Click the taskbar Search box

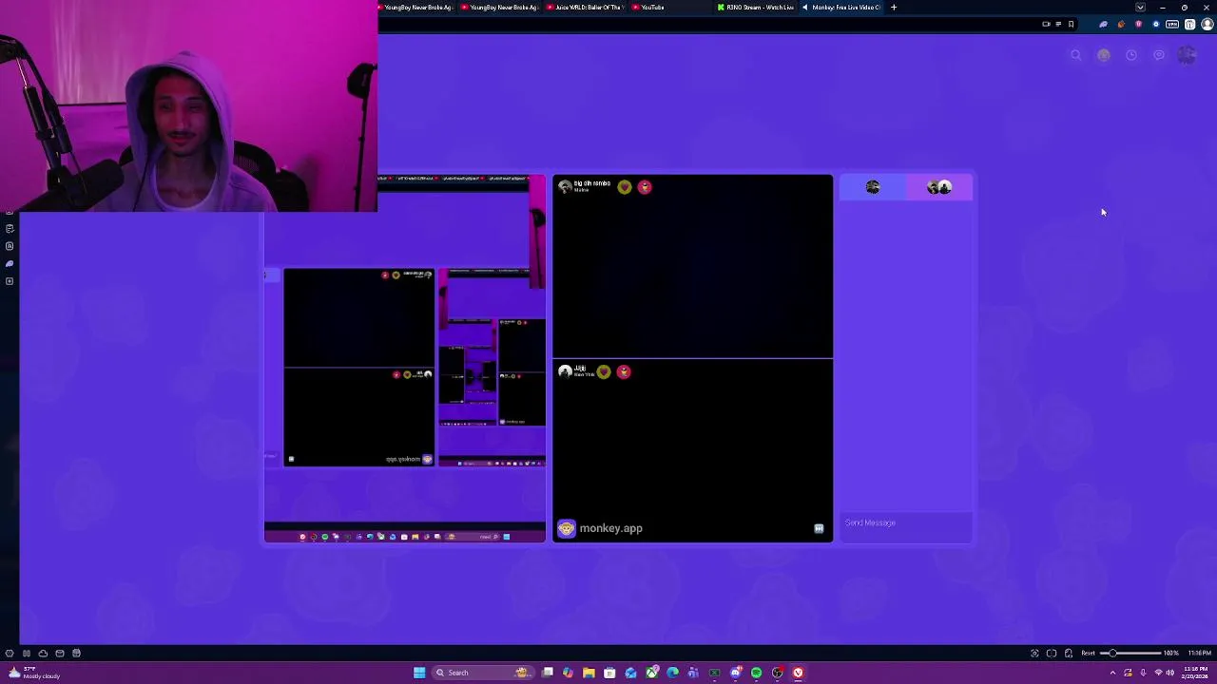tap(481, 674)
